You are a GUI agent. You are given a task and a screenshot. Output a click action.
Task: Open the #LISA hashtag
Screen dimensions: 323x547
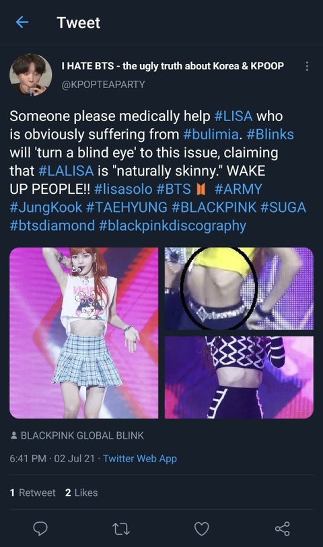[x=234, y=116]
